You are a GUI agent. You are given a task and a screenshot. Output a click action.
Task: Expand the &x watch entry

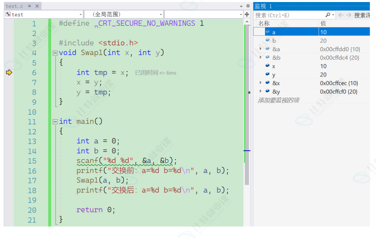[261, 83]
